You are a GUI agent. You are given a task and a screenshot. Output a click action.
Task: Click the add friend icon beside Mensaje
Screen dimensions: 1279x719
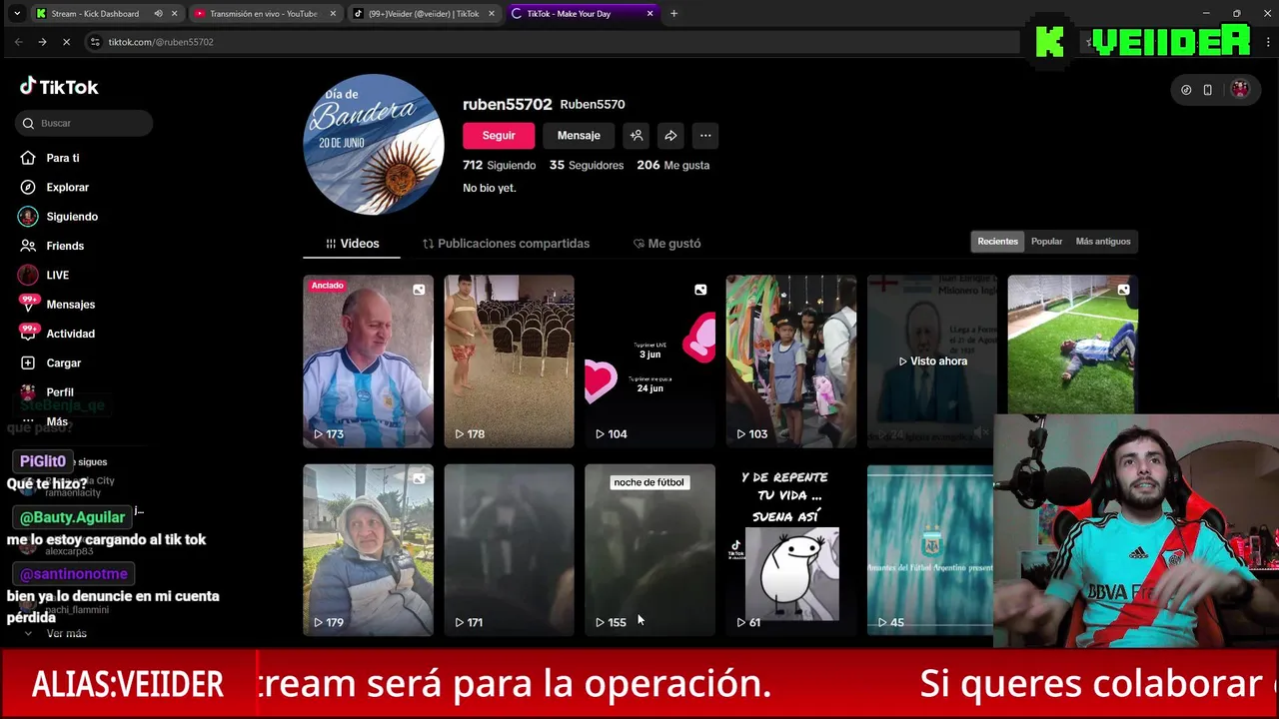(637, 136)
